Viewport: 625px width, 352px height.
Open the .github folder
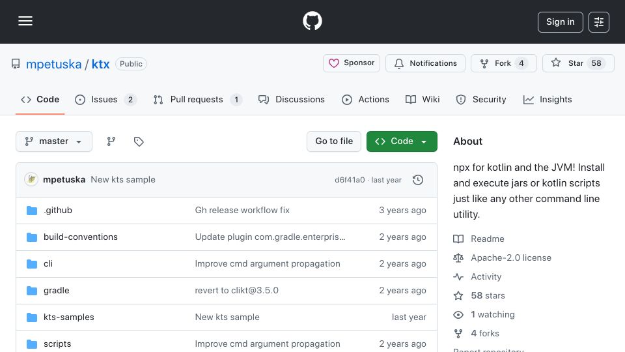point(58,211)
